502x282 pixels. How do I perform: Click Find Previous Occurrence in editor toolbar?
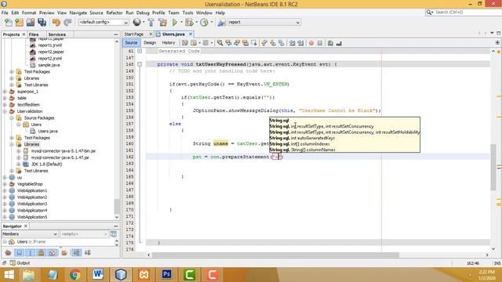click(x=228, y=43)
